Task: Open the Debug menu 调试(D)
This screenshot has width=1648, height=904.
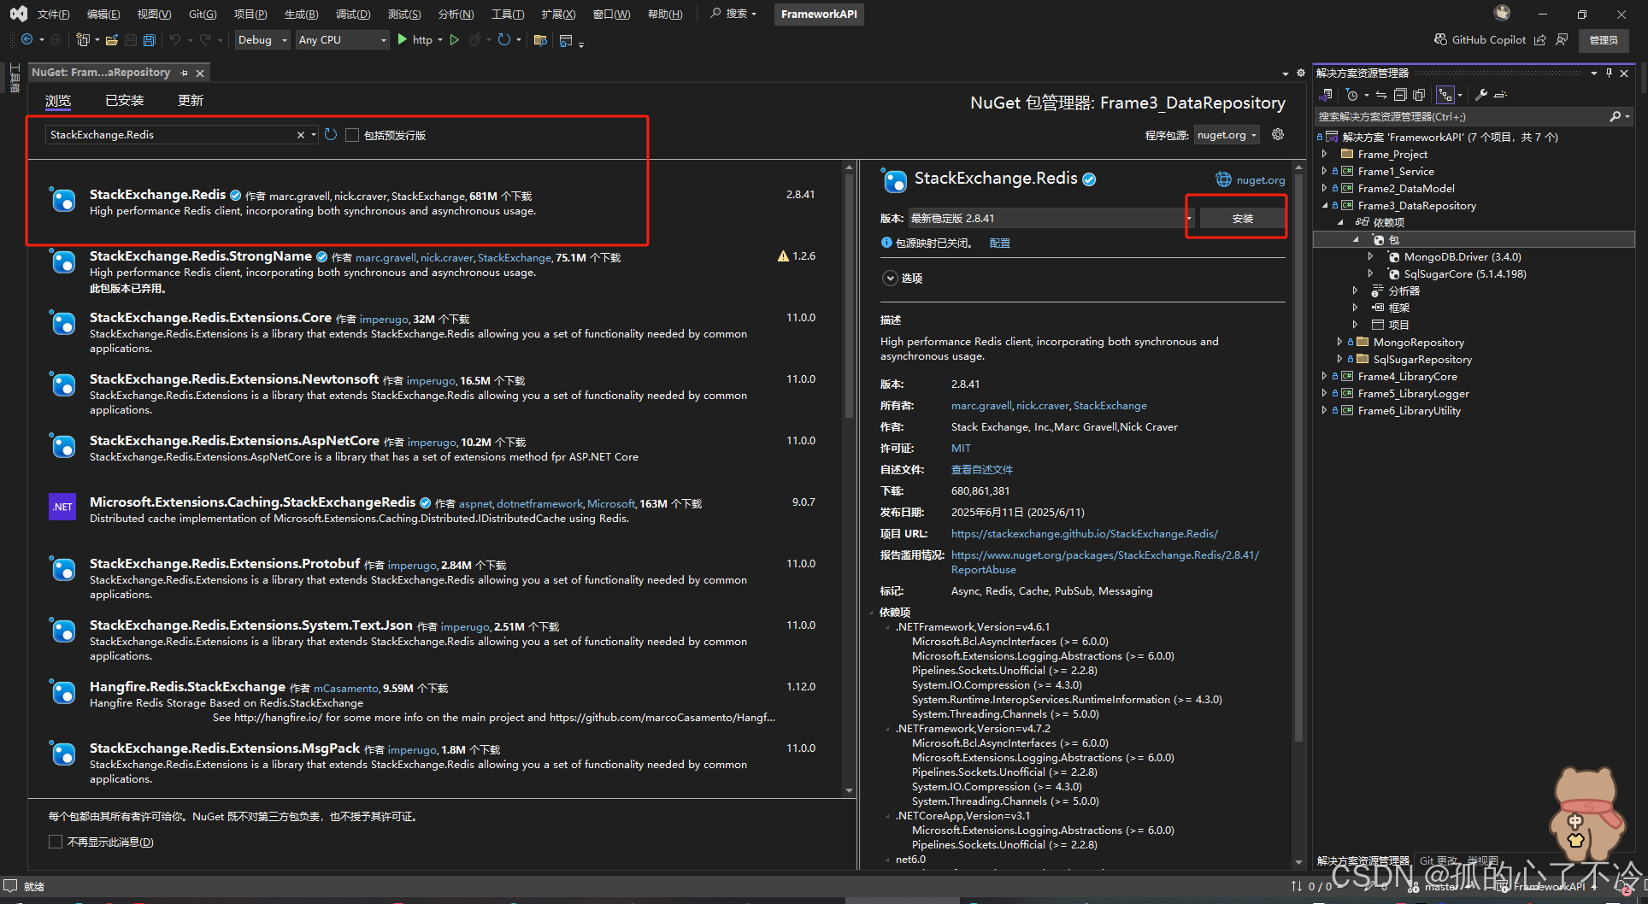Action: pos(353,14)
